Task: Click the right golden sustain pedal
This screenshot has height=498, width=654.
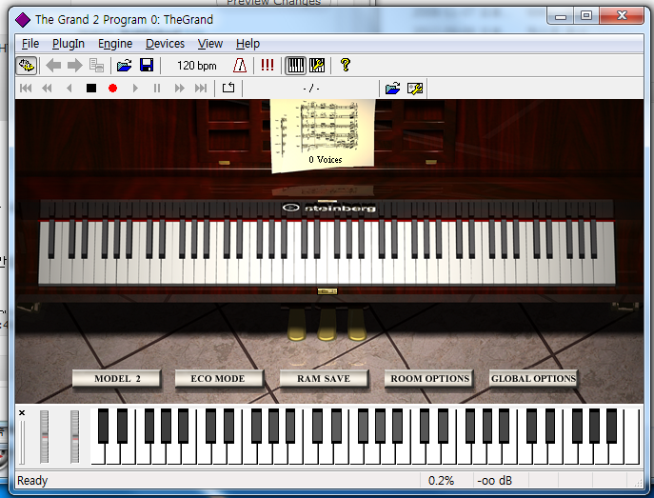Action: tap(357, 325)
